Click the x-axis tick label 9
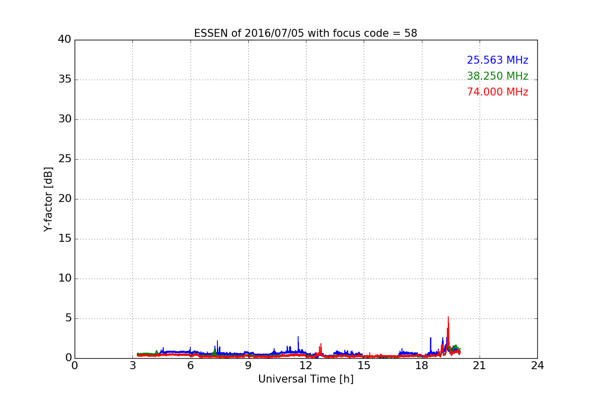This screenshot has width=597, height=398. tap(248, 366)
